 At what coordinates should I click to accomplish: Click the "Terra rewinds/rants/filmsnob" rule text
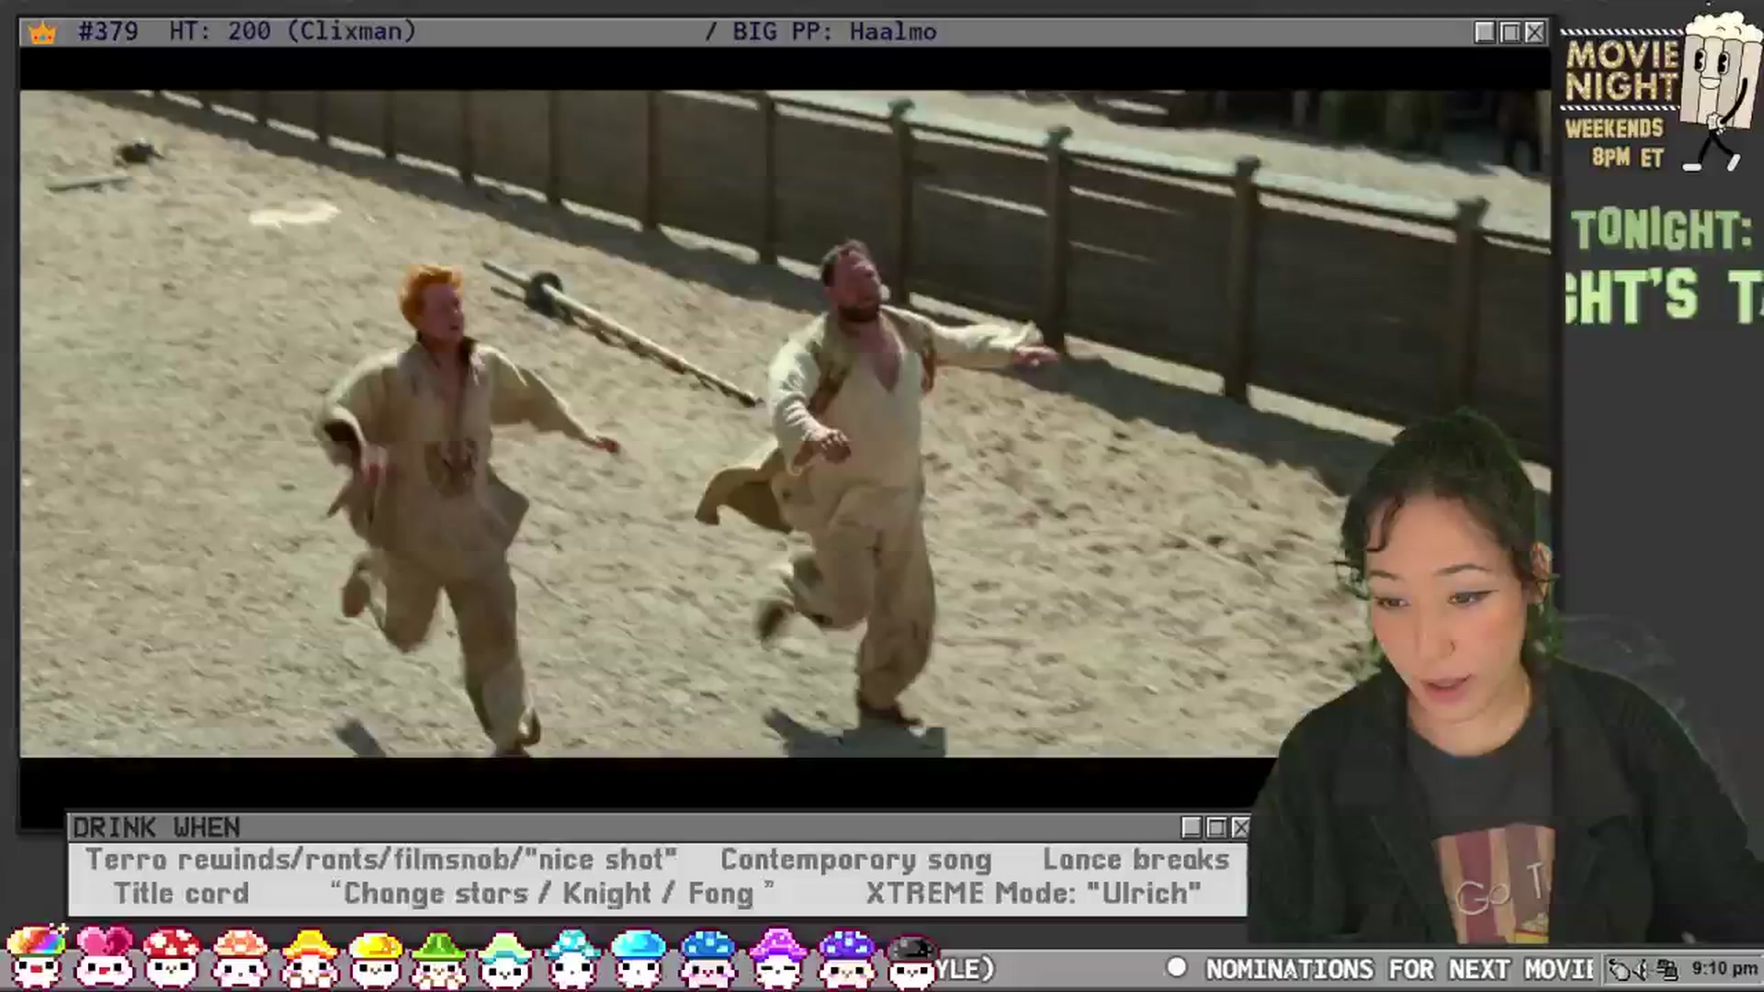pos(381,860)
